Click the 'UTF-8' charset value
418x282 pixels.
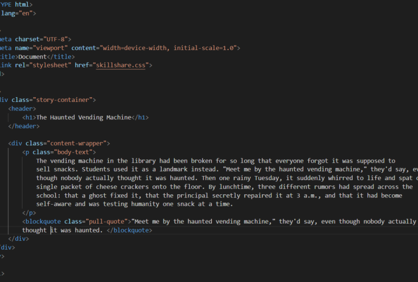point(55,39)
